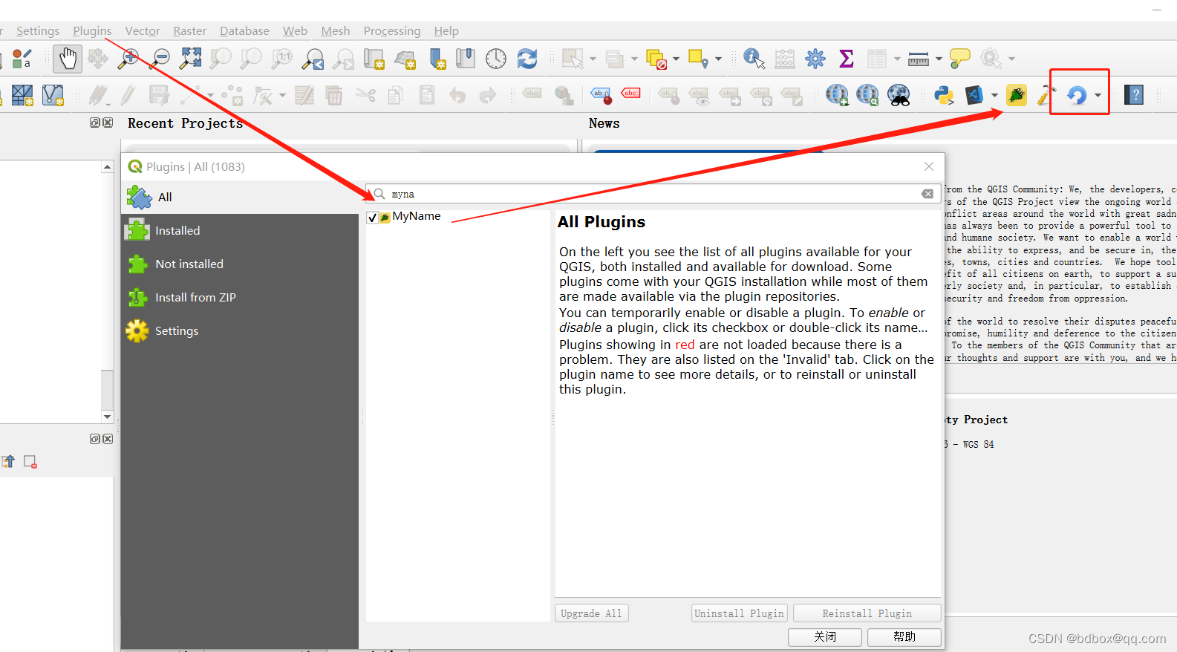This screenshot has height=652, width=1177.
Task: Open the VS Code plugin dropdown arrow
Action: 994,95
